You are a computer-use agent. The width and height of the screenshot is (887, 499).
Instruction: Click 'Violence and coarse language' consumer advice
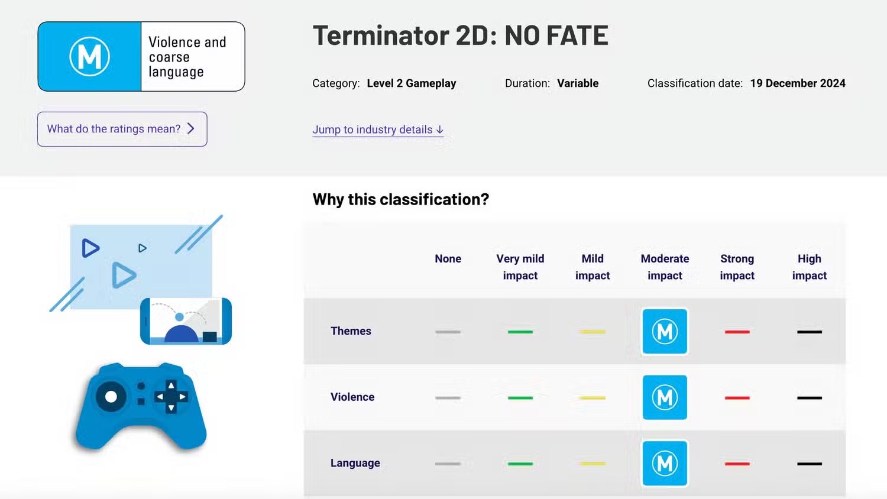click(x=187, y=57)
